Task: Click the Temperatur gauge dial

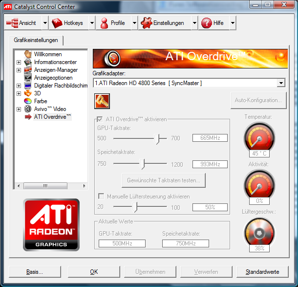Action: pyautogui.click(x=259, y=137)
